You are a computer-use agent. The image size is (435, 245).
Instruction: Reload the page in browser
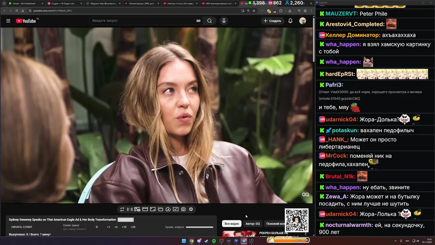pyautogui.click(x=17, y=11)
